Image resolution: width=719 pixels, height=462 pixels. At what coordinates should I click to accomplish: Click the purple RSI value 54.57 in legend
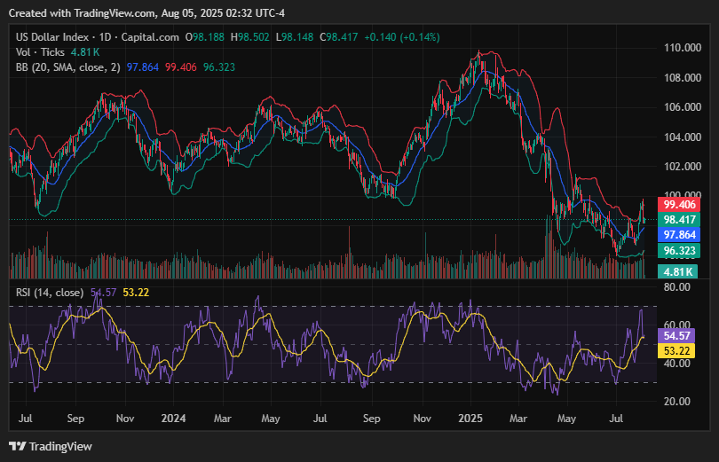pos(104,293)
